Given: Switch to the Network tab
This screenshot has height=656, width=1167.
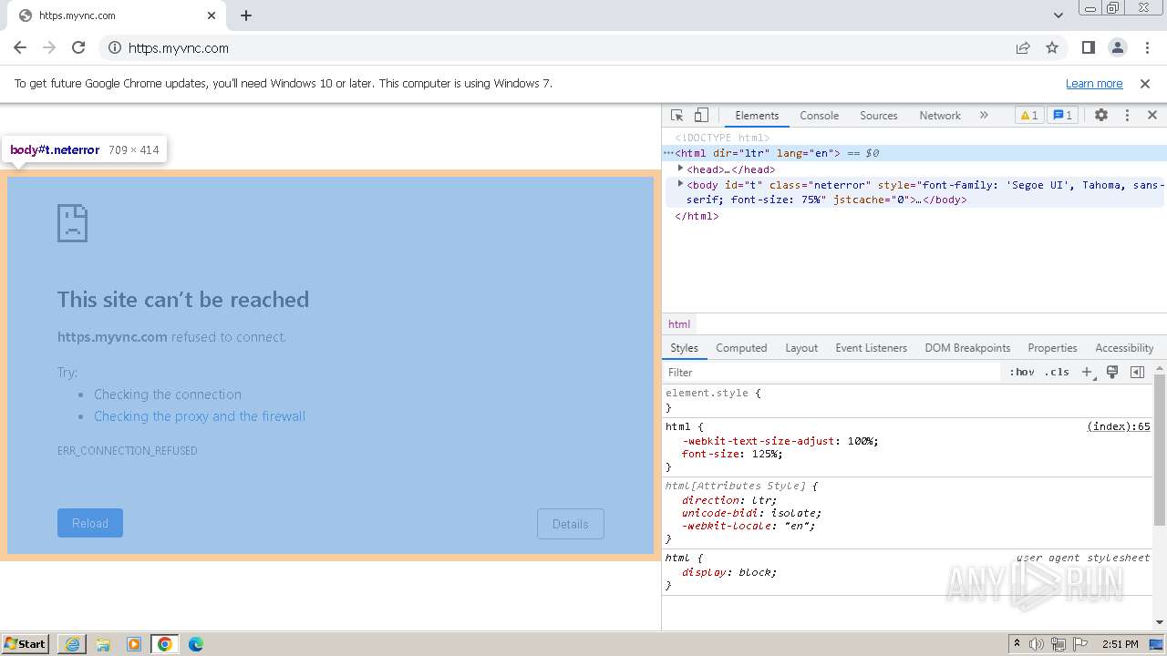Looking at the screenshot, I should 940,116.
